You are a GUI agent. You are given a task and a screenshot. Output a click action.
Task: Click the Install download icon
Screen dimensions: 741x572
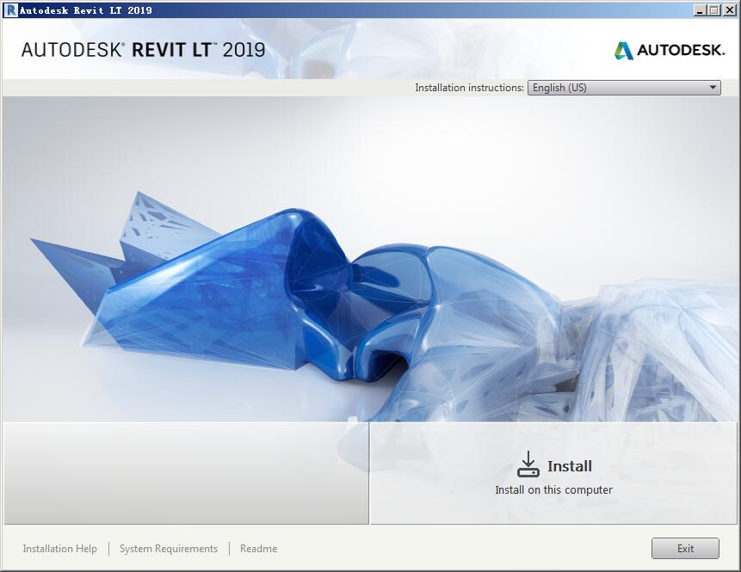tap(528, 464)
